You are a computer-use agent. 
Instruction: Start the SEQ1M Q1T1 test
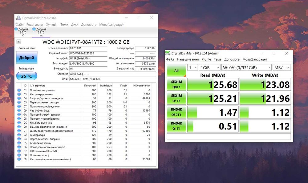coord(176,98)
